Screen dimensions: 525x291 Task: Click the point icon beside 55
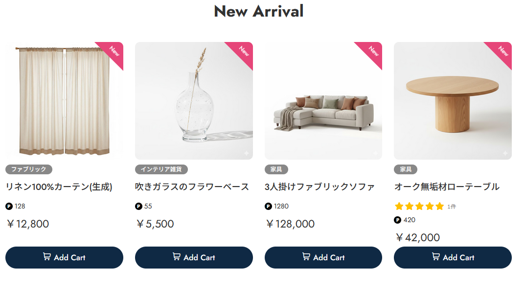tap(138, 207)
